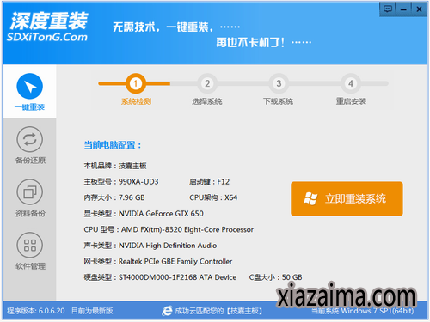The height and width of the screenshot is (322, 430).
Task: Select the 一键重装 cursor icon
Action: [30, 86]
